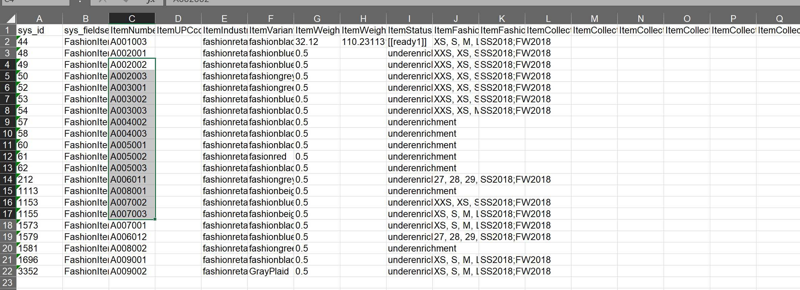800x290 pixels.
Task: Select the cell with value 32.12
Action: [317, 42]
